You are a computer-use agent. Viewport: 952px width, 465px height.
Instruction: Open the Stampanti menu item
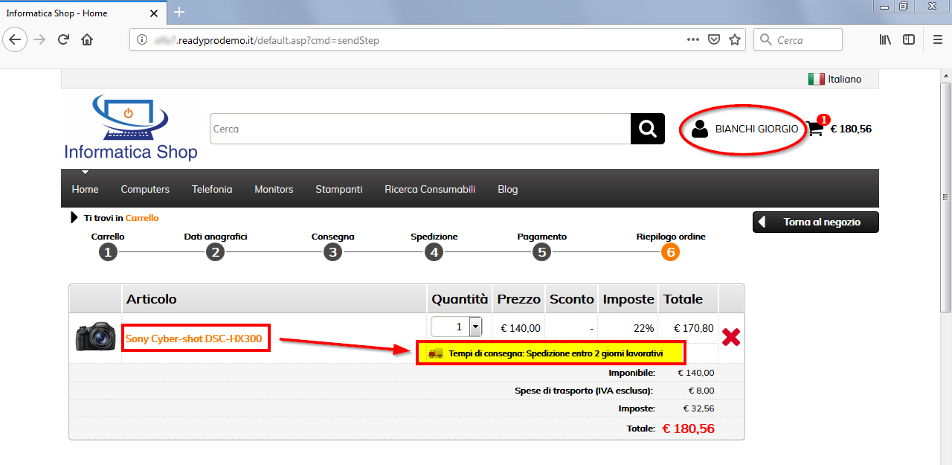pos(339,189)
